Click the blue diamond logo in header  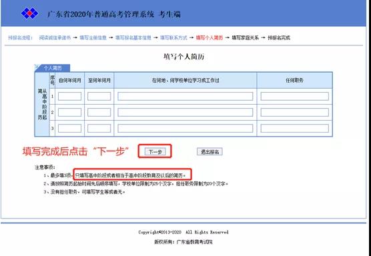30,13
